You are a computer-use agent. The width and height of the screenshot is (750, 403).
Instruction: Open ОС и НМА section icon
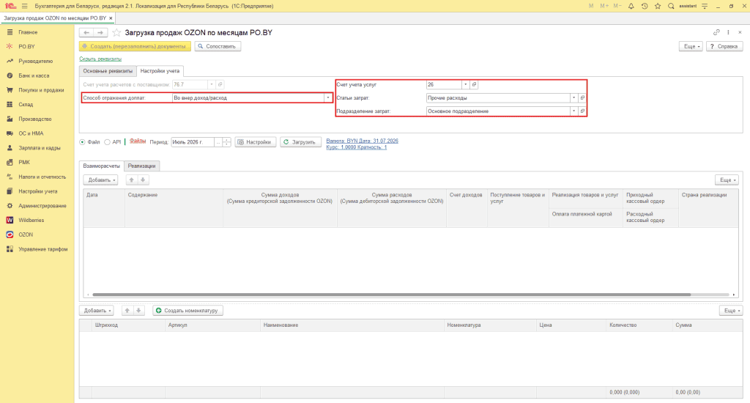coord(10,133)
